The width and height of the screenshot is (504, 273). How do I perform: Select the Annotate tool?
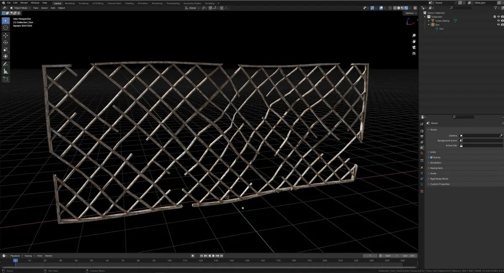6,64
